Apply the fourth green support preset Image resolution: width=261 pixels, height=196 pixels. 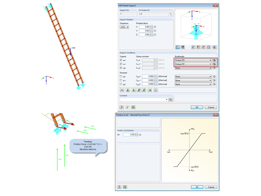click(139, 90)
